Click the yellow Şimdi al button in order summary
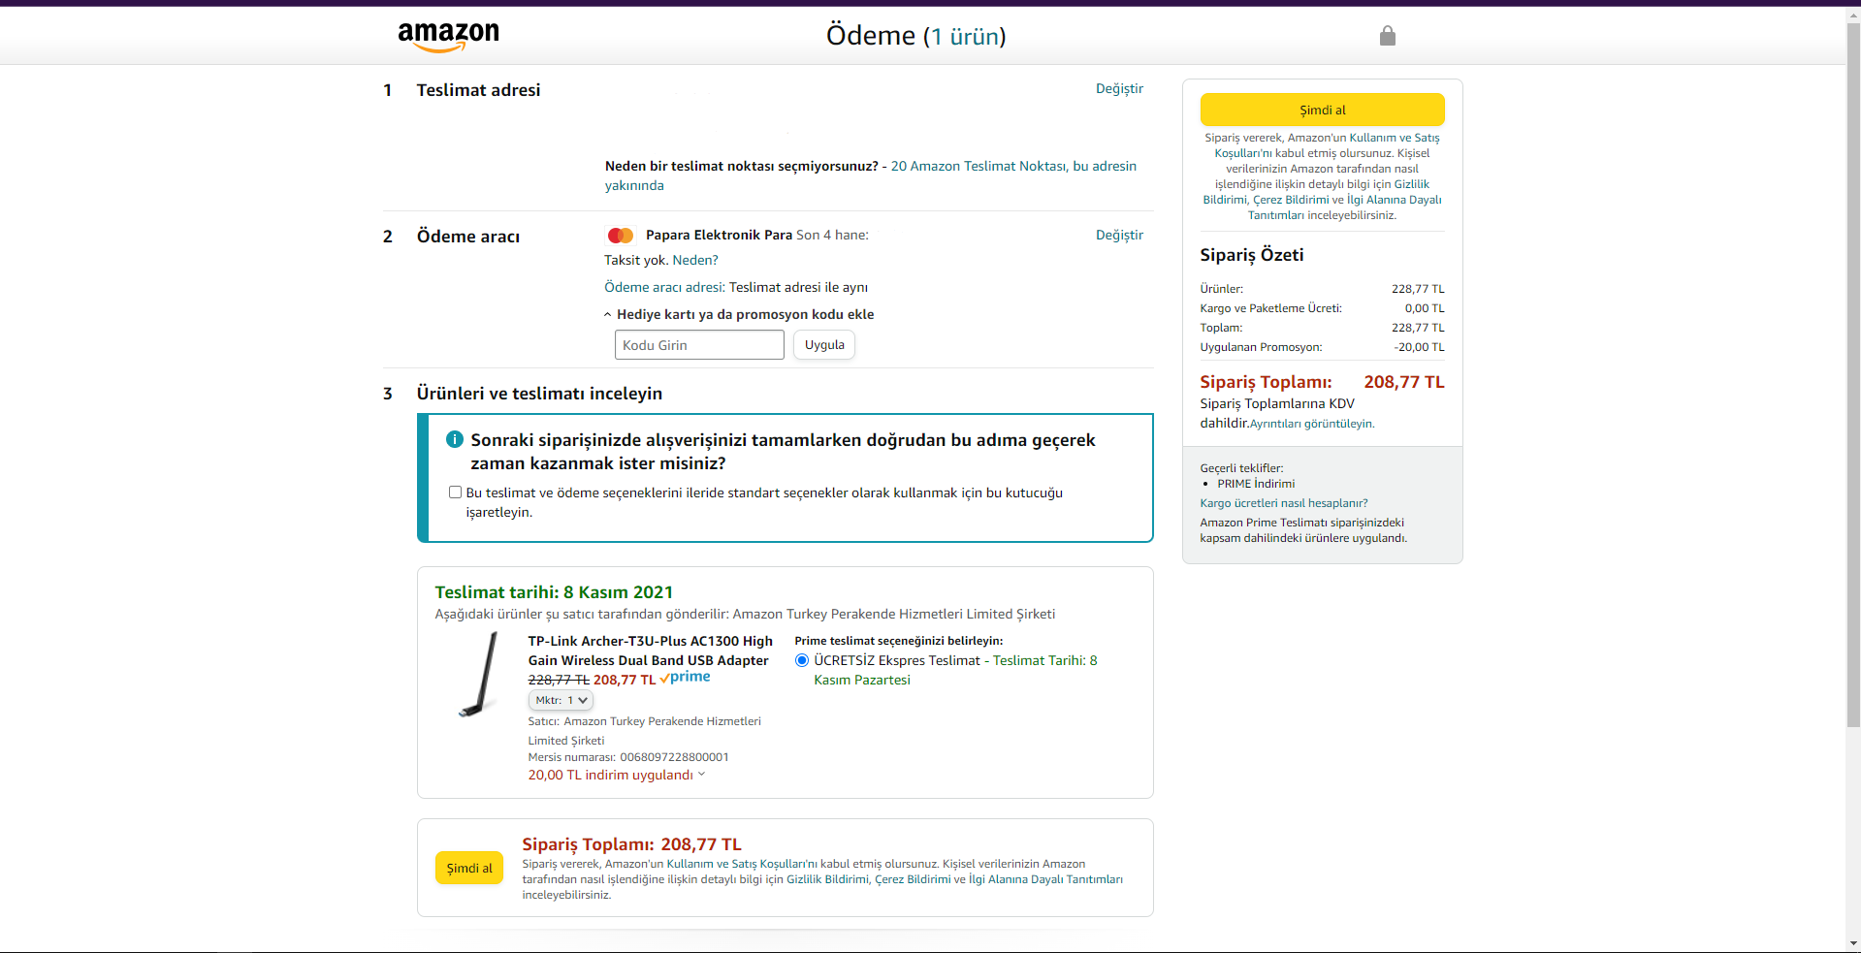Viewport: 1861px width, 953px height. point(1322,110)
